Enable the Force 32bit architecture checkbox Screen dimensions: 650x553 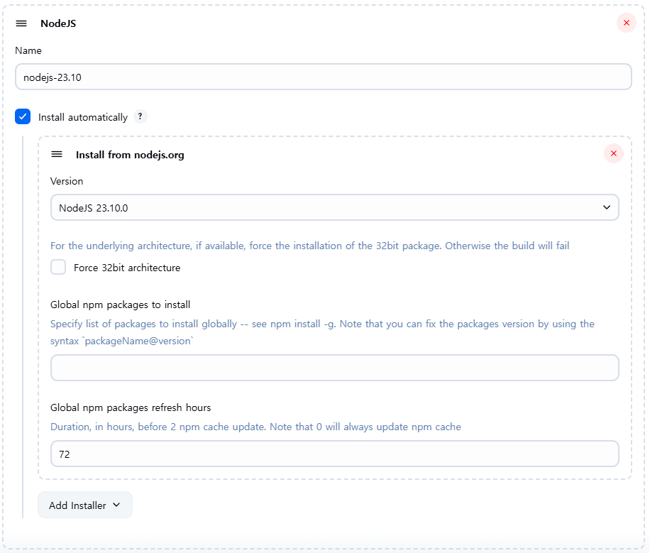(58, 268)
